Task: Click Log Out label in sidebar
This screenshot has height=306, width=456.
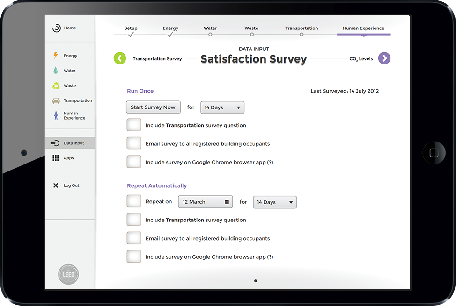Action: [71, 185]
